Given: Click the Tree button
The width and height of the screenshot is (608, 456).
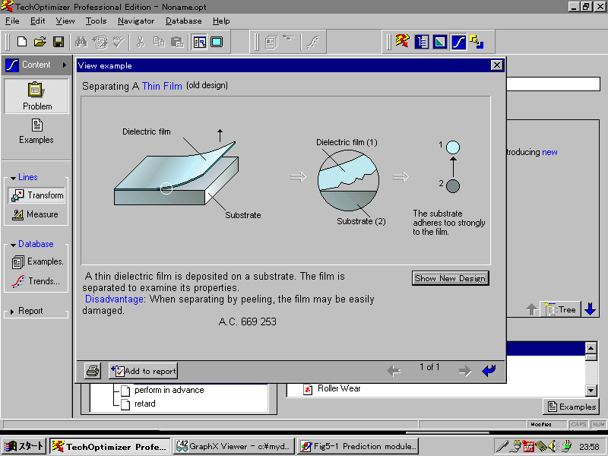Looking at the screenshot, I should 561,309.
